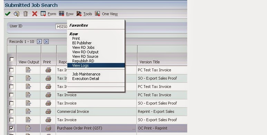
Task: Click Purchase Order Print (GST) cell
Action: click(x=96, y=128)
